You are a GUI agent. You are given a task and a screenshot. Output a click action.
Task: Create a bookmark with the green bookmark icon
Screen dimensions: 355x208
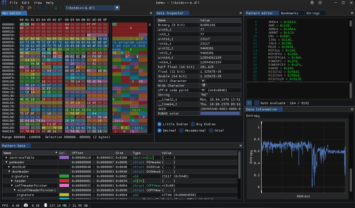point(56,8)
